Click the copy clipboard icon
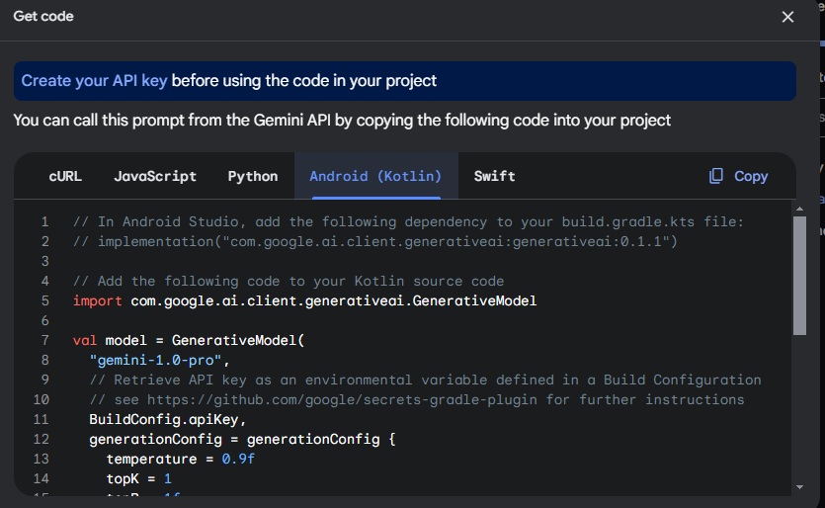825x508 pixels. (715, 176)
